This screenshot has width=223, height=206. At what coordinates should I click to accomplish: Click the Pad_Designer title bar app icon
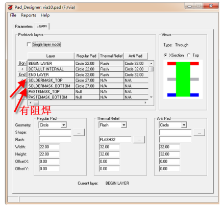(11, 7)
